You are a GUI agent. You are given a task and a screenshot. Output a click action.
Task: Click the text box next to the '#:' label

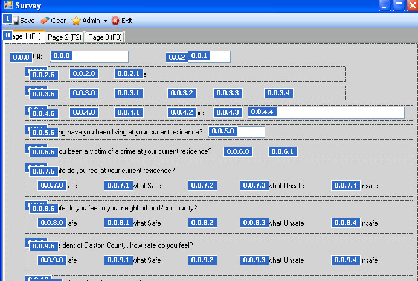(89, 57)
